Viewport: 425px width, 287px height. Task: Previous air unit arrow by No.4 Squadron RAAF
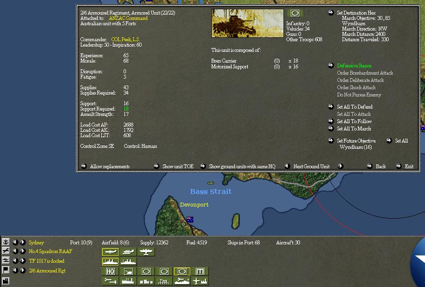coord(16,251)
